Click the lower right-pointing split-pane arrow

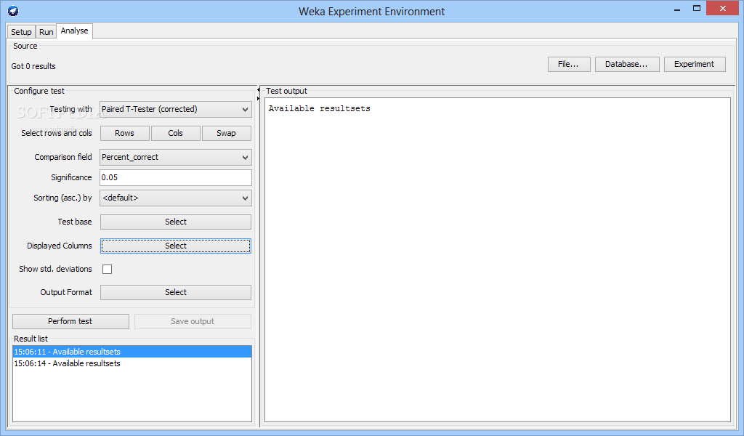pyautogui.click(x=259, y=98)
